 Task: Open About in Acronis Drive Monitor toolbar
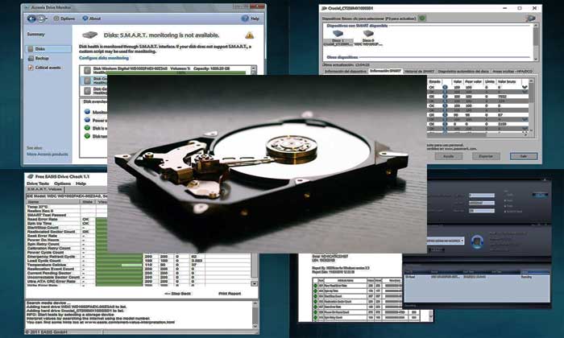(x=92, y=19)
